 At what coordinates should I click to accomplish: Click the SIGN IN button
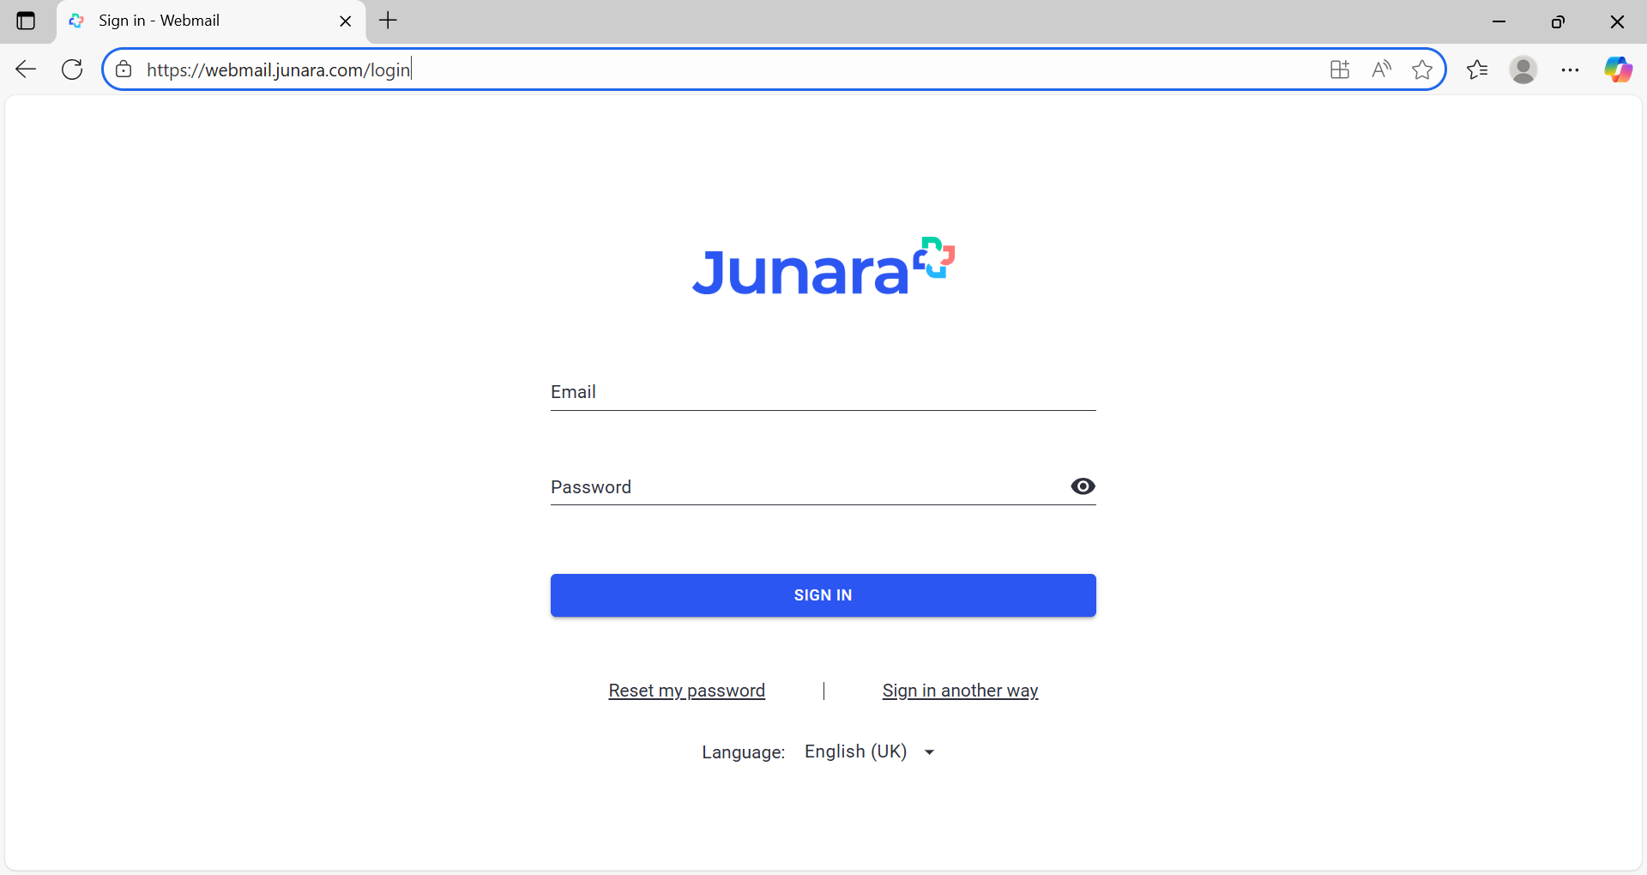pos(823,595)
